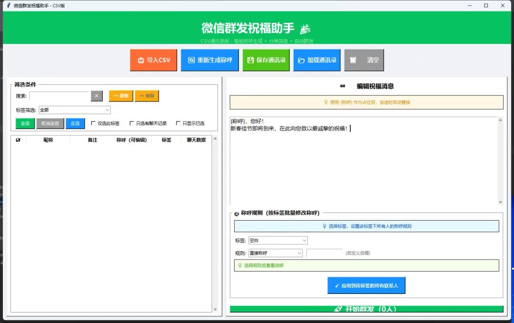Enable the 仅选此标签 checkbox
Image resolution: width=514 pixels, height=323 pixels.
pos(93,123)
